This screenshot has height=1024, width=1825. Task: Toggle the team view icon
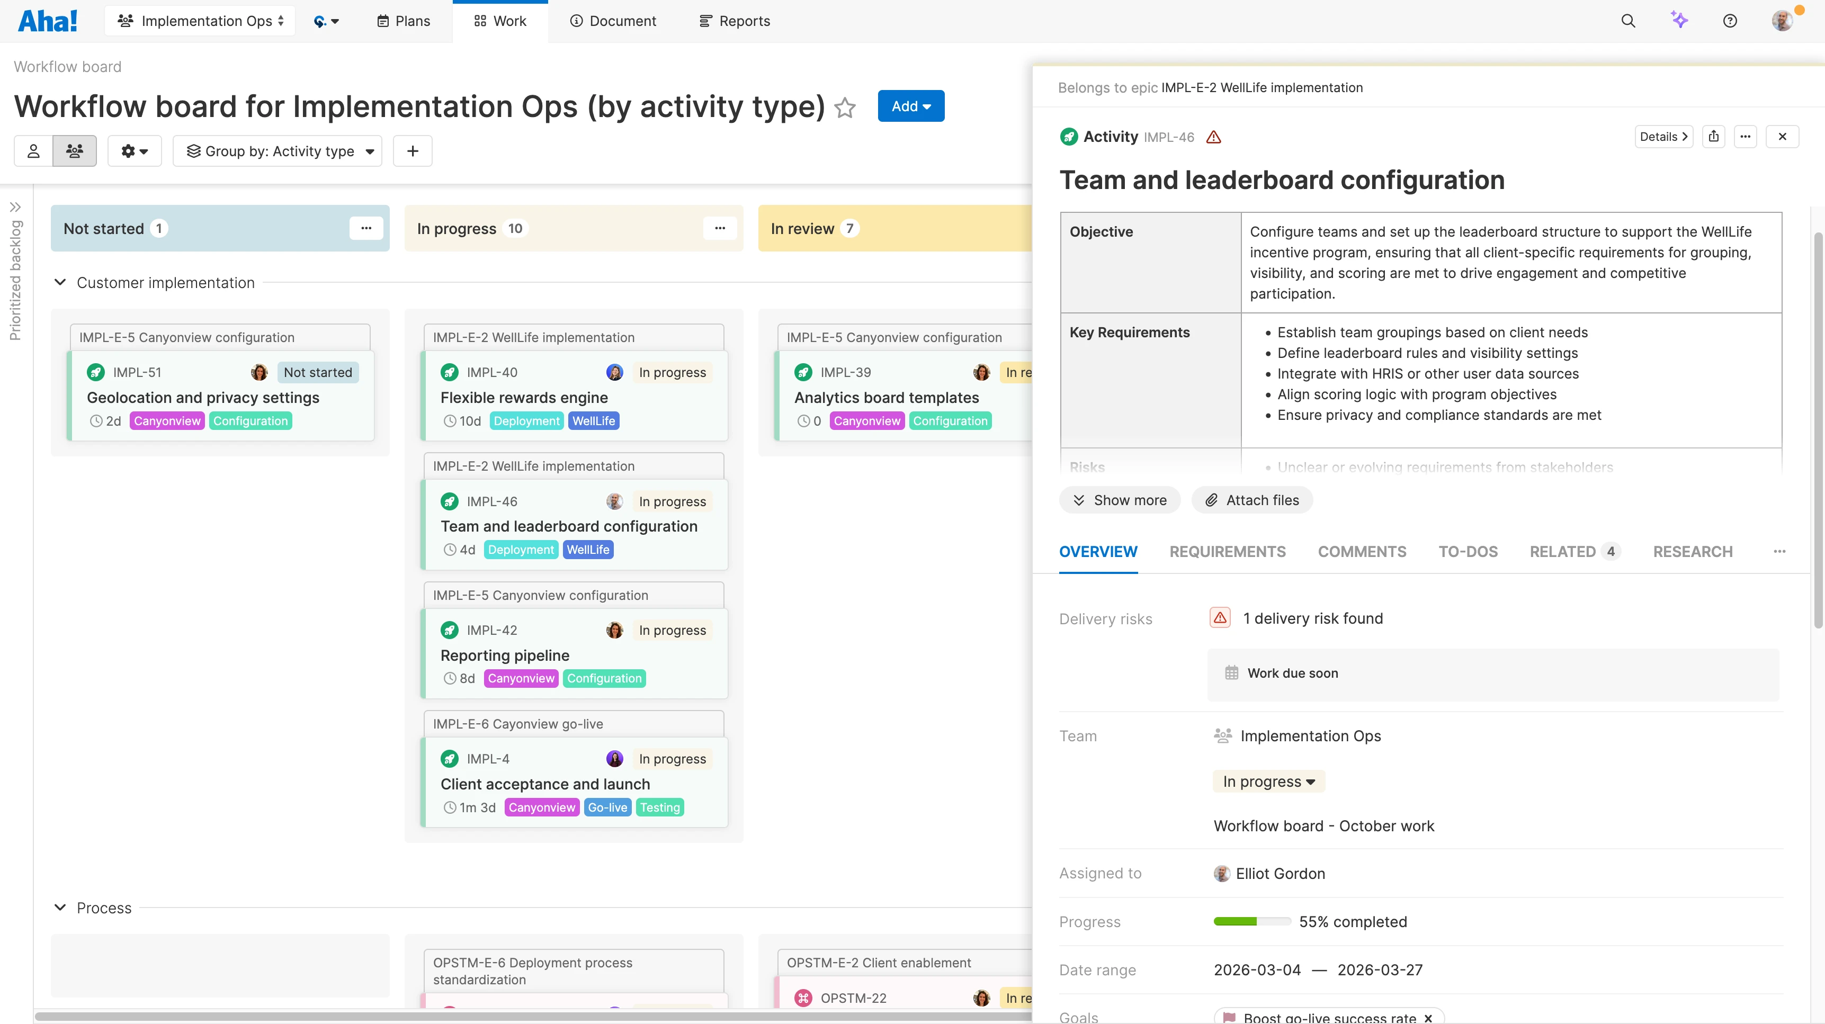[x=74, y=151]
